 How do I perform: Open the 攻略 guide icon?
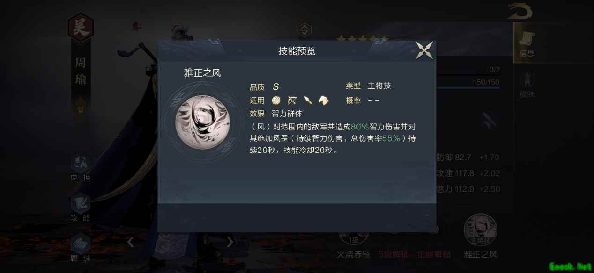81,208
